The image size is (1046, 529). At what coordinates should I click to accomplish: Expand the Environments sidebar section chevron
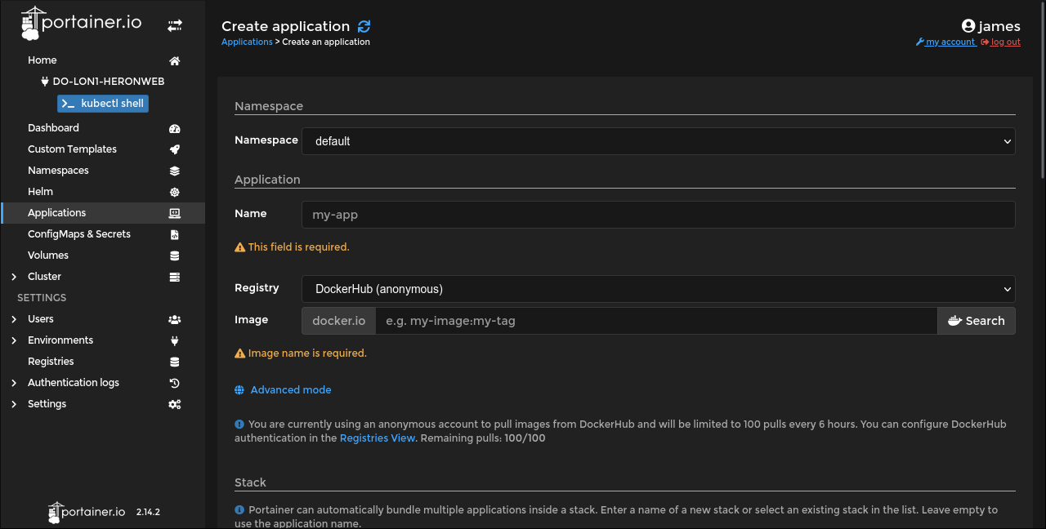[x=14, y=340]
